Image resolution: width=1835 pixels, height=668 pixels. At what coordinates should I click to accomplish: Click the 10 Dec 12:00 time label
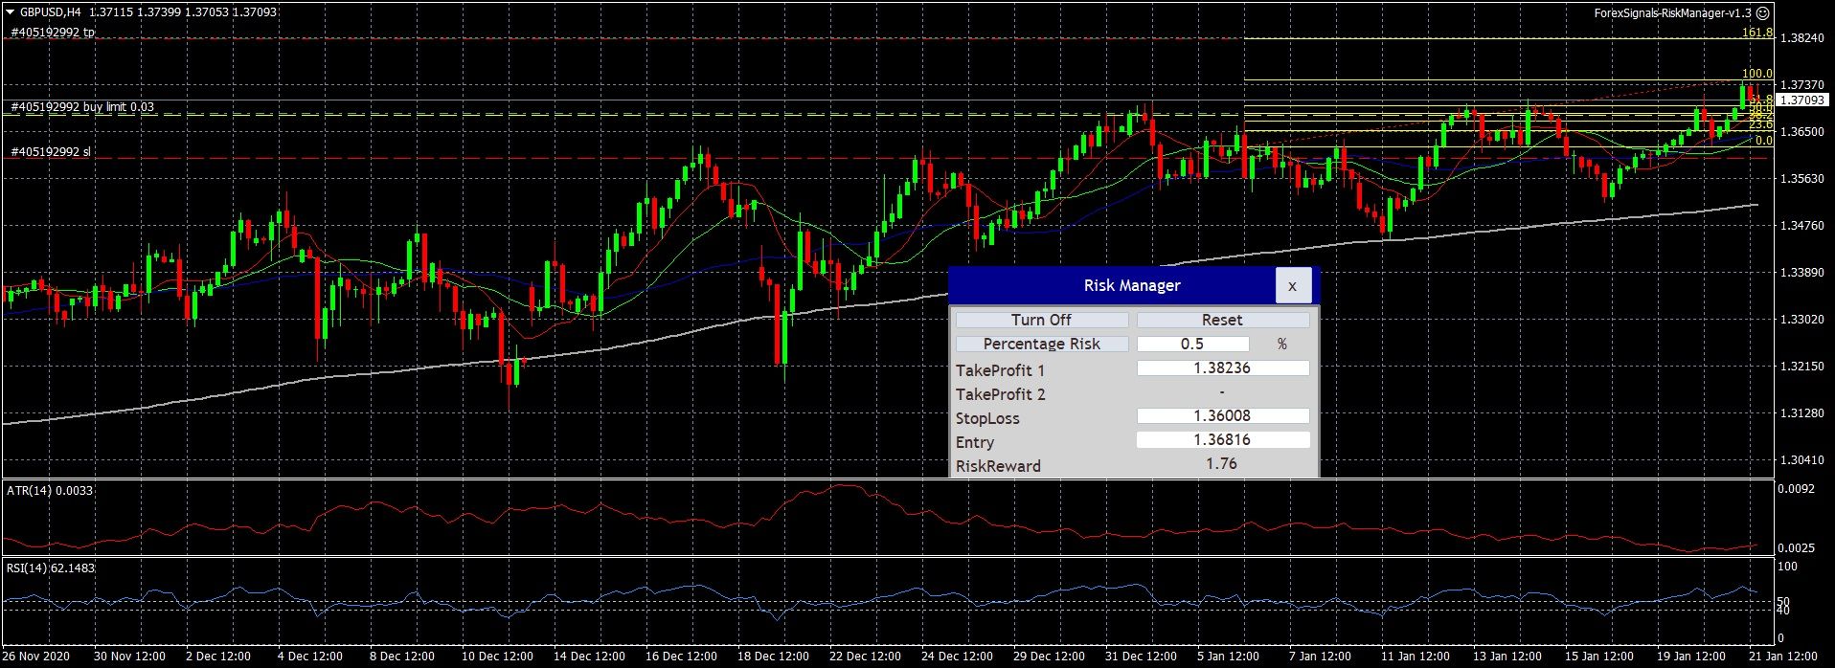coord(497,657)
